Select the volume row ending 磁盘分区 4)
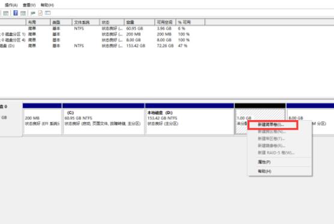Image resolution: width=334 pixels, height=224 pixels. coord(13,40)
